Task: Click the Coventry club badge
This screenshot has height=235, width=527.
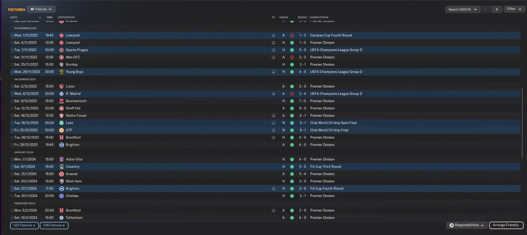Action: tap(61, 167)
